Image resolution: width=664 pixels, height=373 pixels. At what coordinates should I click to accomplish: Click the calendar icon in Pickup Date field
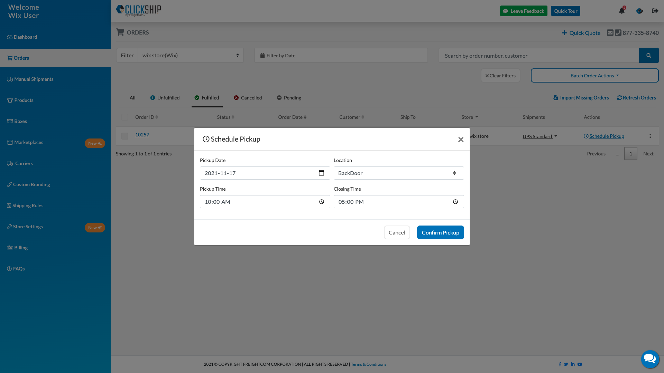(x=322, y=173)
